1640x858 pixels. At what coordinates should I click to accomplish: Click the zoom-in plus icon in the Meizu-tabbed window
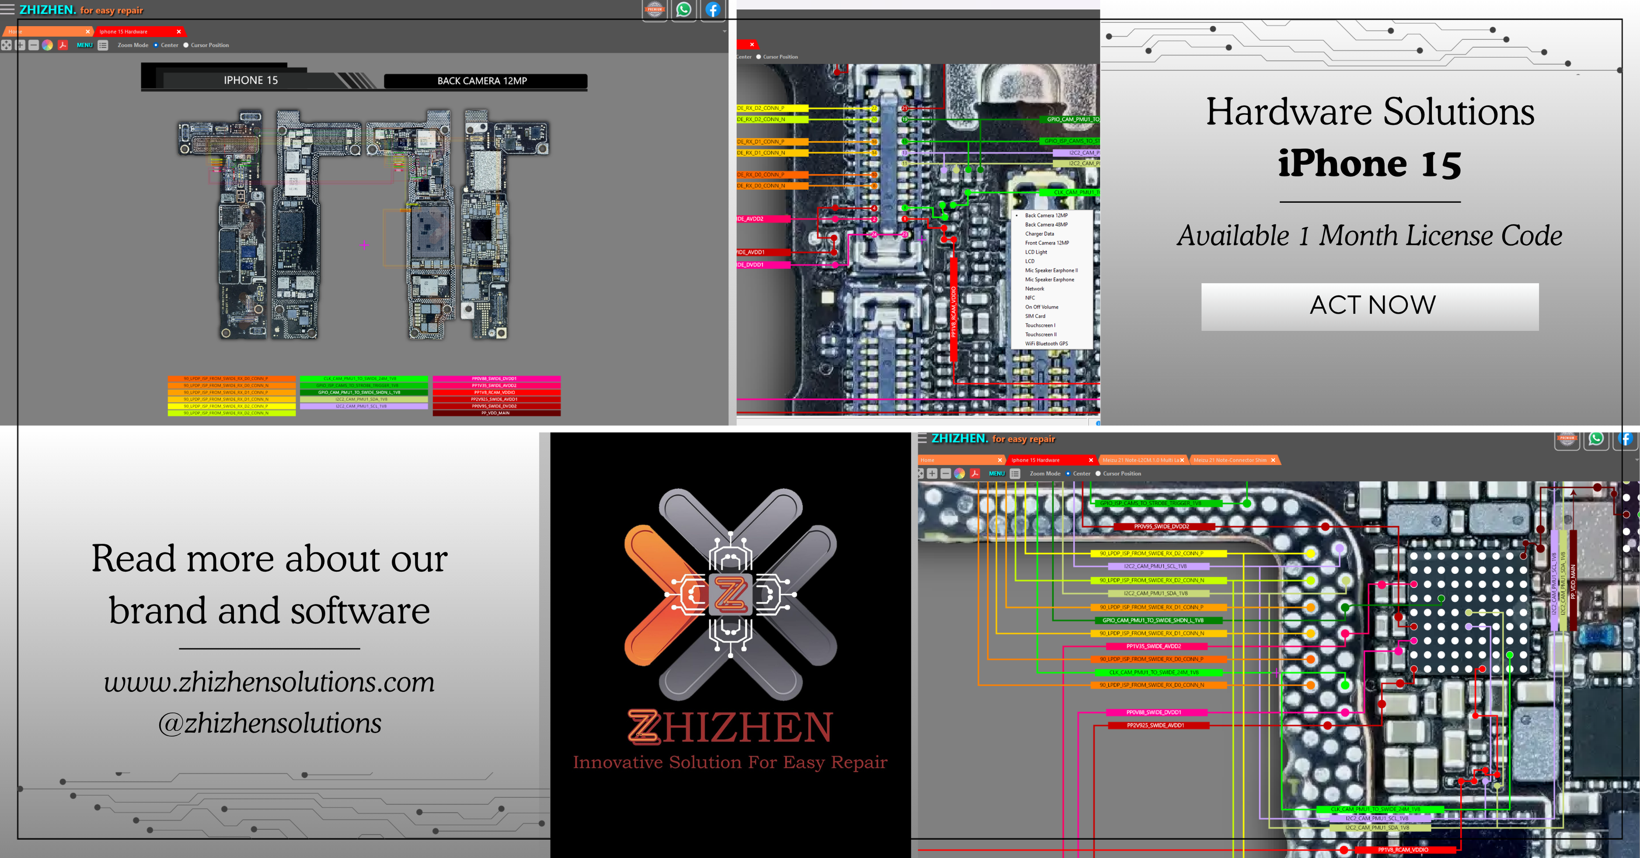[932, 474]
